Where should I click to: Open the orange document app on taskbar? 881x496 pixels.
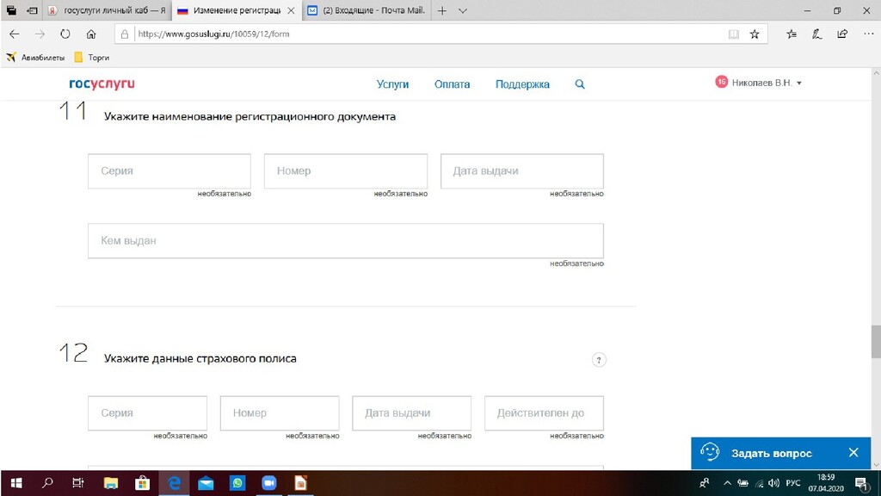click(300, 483)
